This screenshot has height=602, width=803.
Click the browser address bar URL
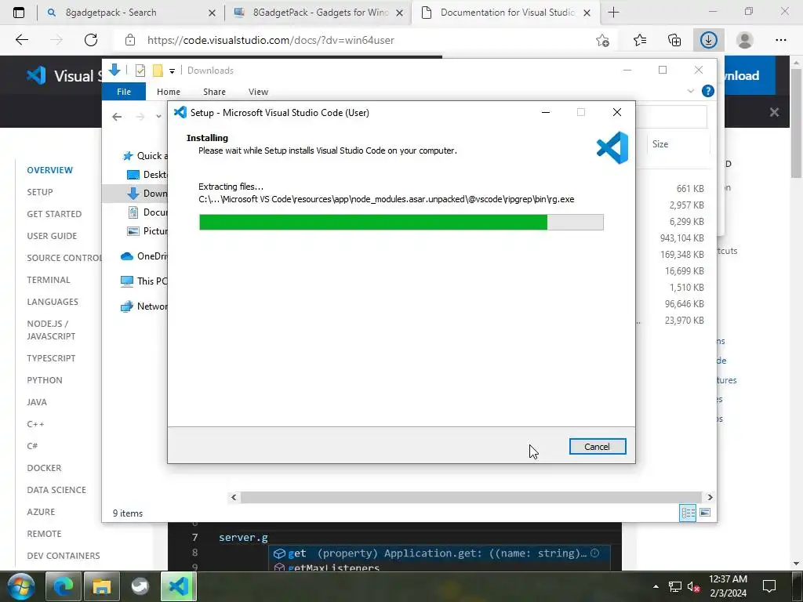click(x=271, y=40)
